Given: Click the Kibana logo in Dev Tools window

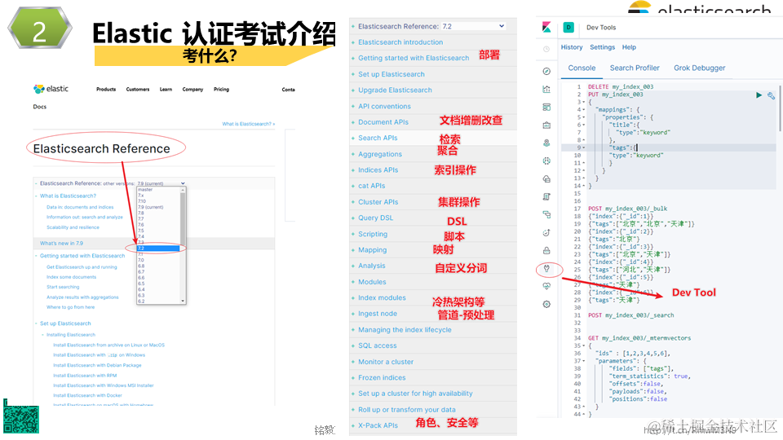Looking at the screenshot, I should (546, 28).
